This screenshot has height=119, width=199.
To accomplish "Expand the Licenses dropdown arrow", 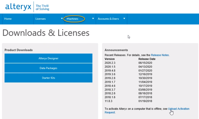I will click(62, 19).
